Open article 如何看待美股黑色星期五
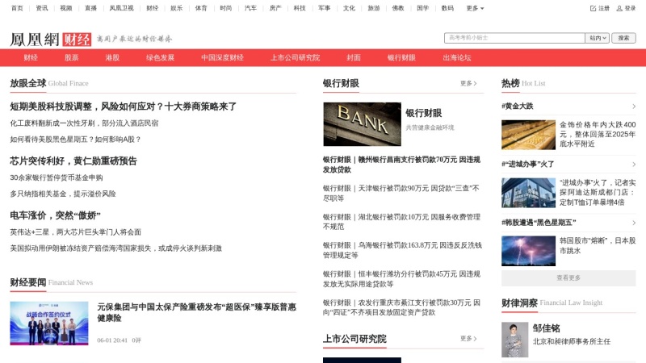The image size is (646, 363). click(x=75, y=140)
